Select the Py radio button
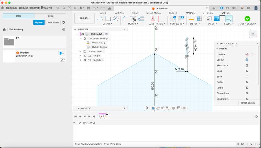The height and width of the screenshot is (148, 261). coord(247,144)
